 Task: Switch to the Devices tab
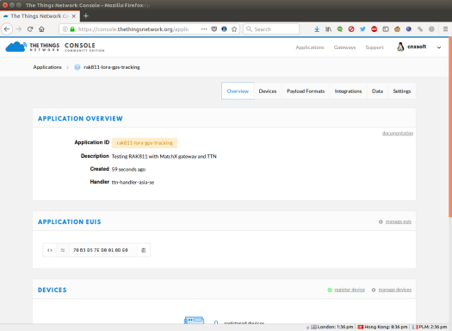268,91
